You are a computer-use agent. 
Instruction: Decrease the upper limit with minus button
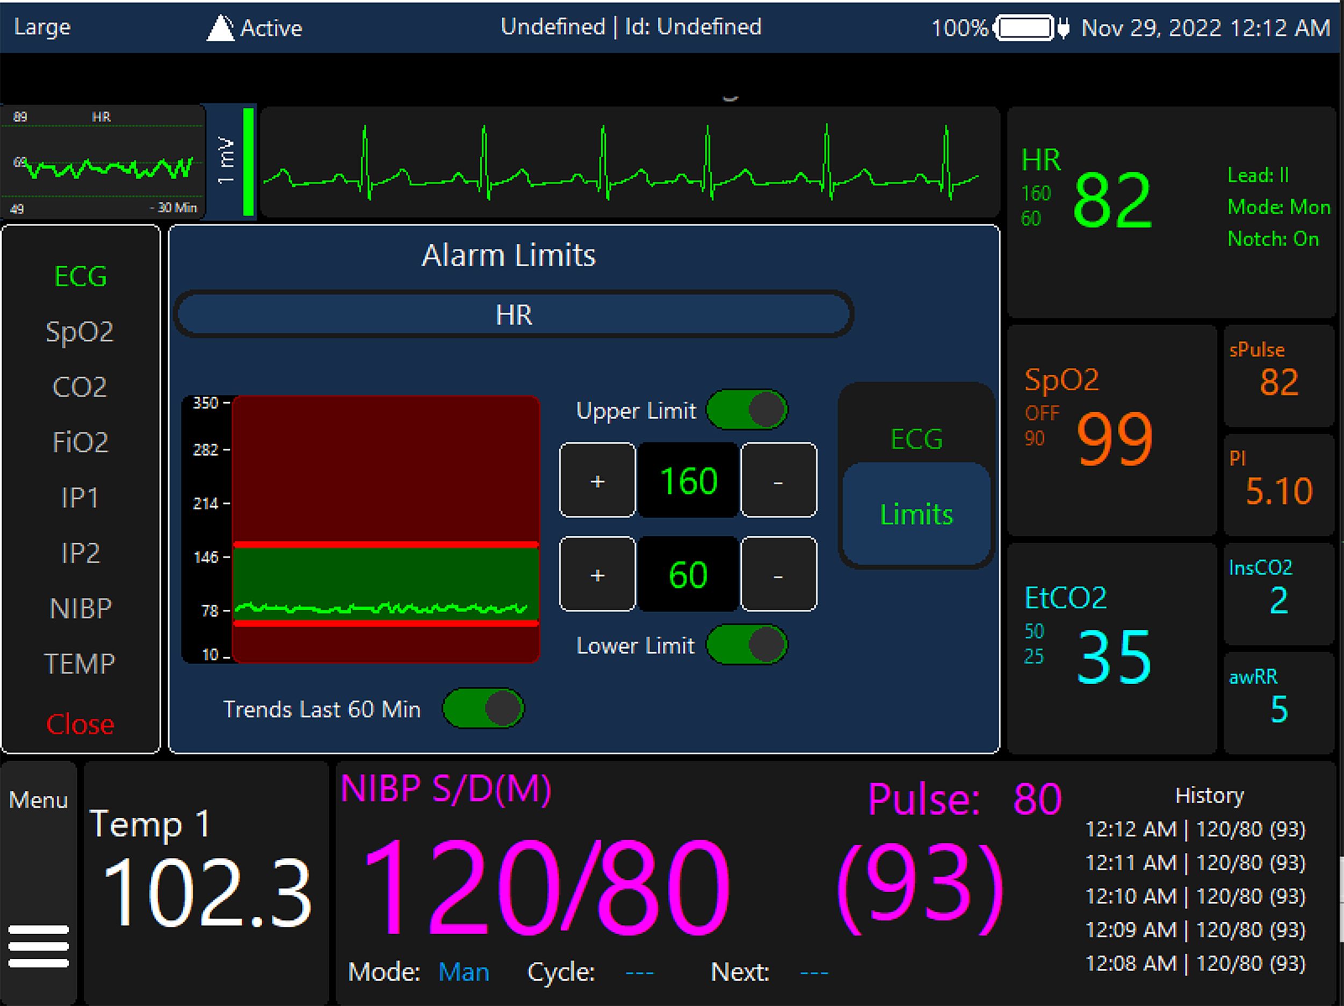tap(778, 480)
